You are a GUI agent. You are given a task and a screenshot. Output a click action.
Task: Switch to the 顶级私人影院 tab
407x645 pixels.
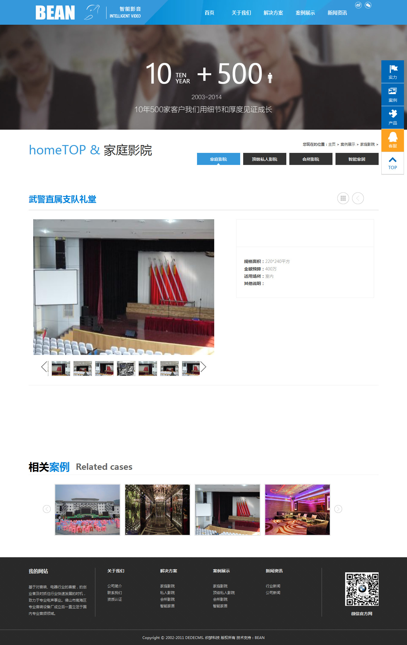265,159
